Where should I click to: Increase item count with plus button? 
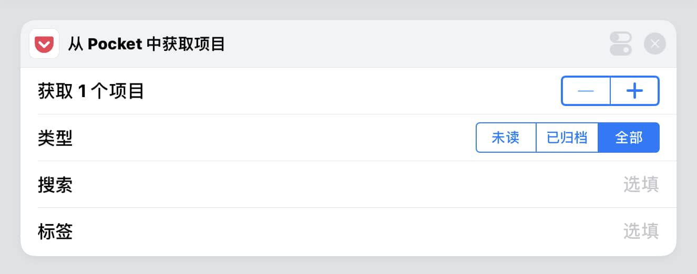(634, 91)
